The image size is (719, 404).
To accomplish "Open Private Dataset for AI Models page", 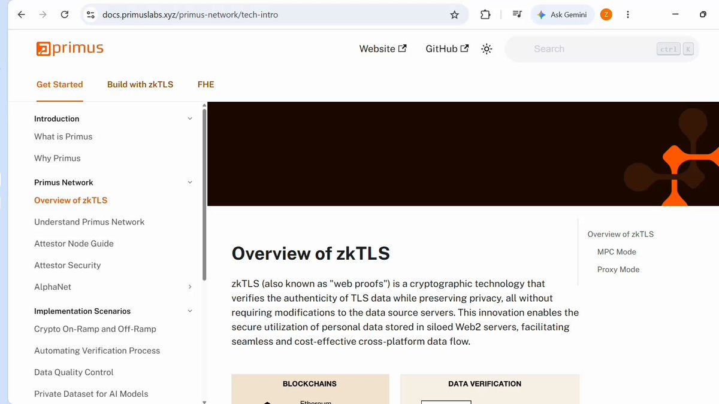I will 91,394.
